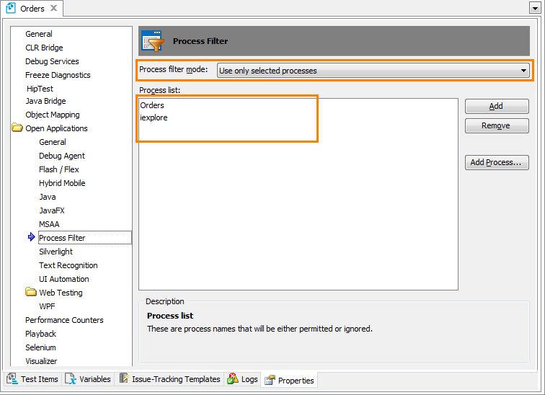Open the Process filter mode combo box

click(x=373, y=71)
